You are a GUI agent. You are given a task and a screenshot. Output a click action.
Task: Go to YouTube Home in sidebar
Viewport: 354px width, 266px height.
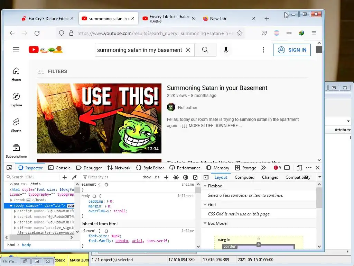point(16,74)
